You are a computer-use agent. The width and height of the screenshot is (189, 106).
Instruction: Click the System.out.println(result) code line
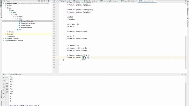coord(78,50)
